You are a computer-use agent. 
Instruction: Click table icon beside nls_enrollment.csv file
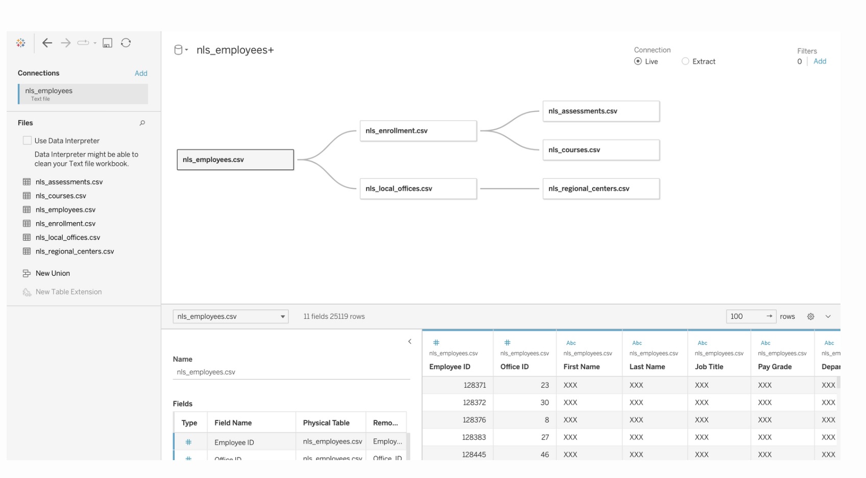point(27,223)
